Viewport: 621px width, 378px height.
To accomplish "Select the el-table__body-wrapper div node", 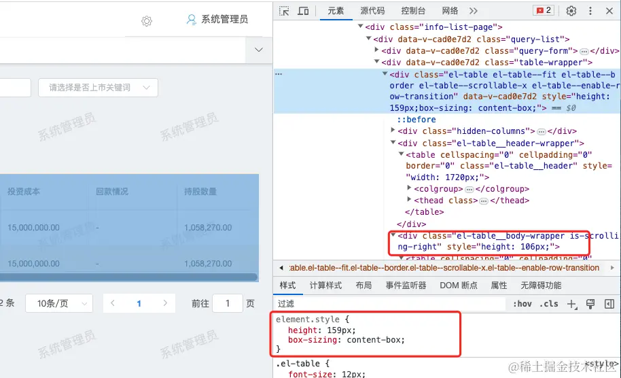I will click(508, 241).
